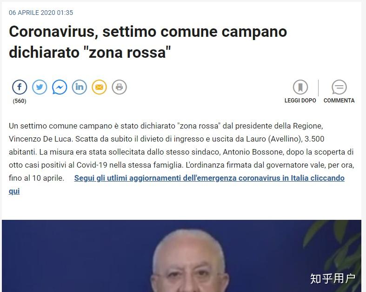Image resolution: width=366 pixels, height=292 pixels.
Task: Click the underlined 'qui' link text
Action: [x=14, y=191]
